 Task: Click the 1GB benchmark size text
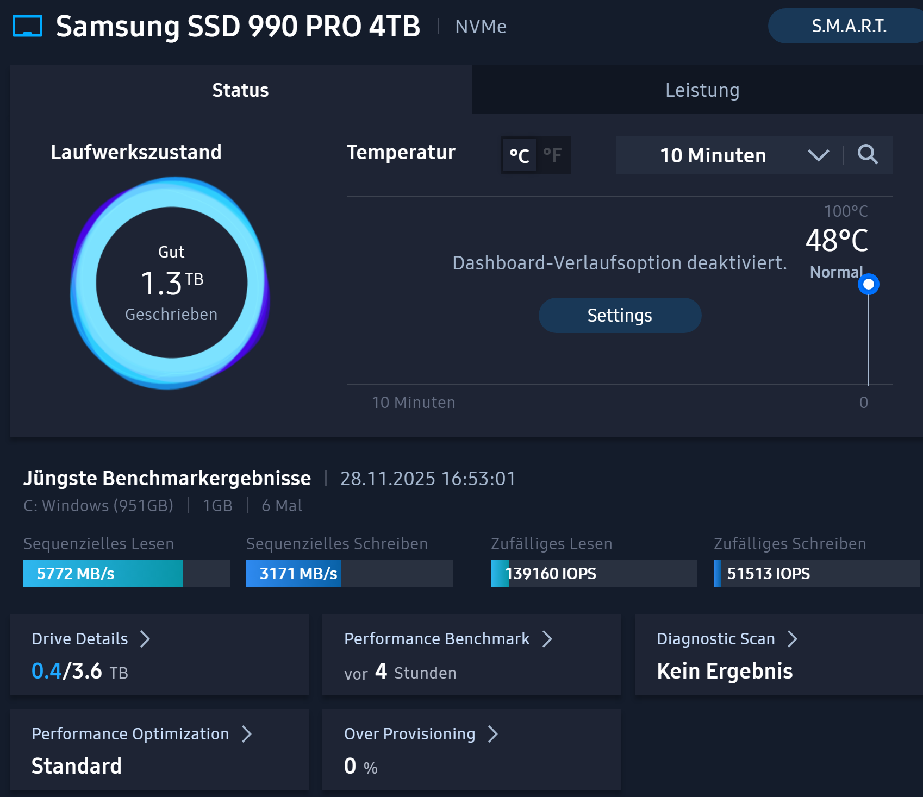point(217,506)
